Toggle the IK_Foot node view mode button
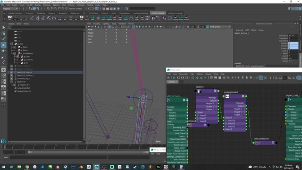302x170 pixels. (x=184, y=100)
